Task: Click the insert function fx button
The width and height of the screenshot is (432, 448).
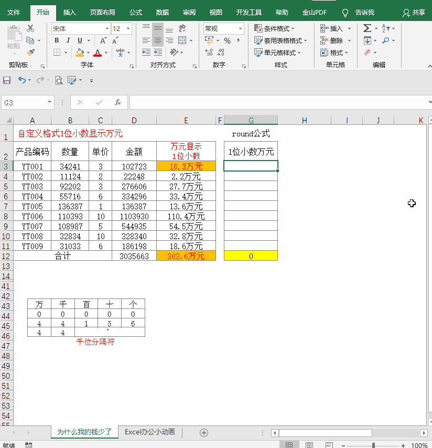Action: pyautogui.click(x=118, y=102)
